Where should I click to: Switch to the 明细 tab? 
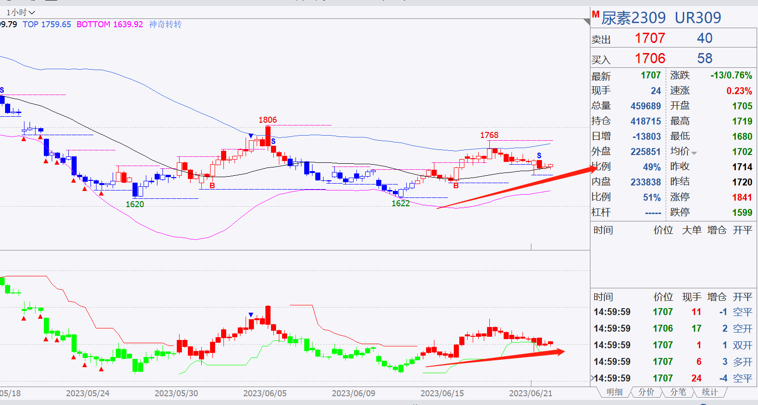pos(614,392)
